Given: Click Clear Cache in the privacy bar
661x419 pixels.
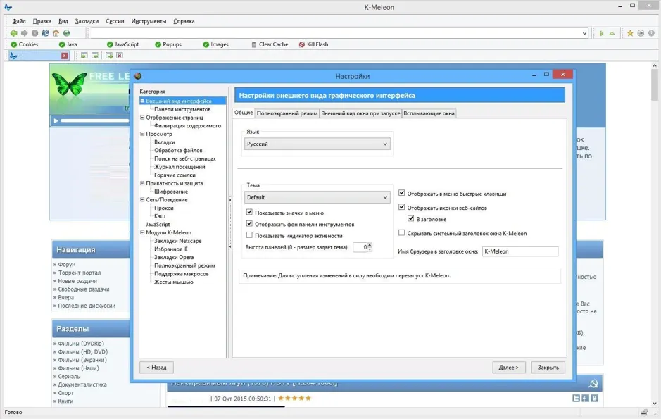Looking at the screenshot, I should 270,44.
